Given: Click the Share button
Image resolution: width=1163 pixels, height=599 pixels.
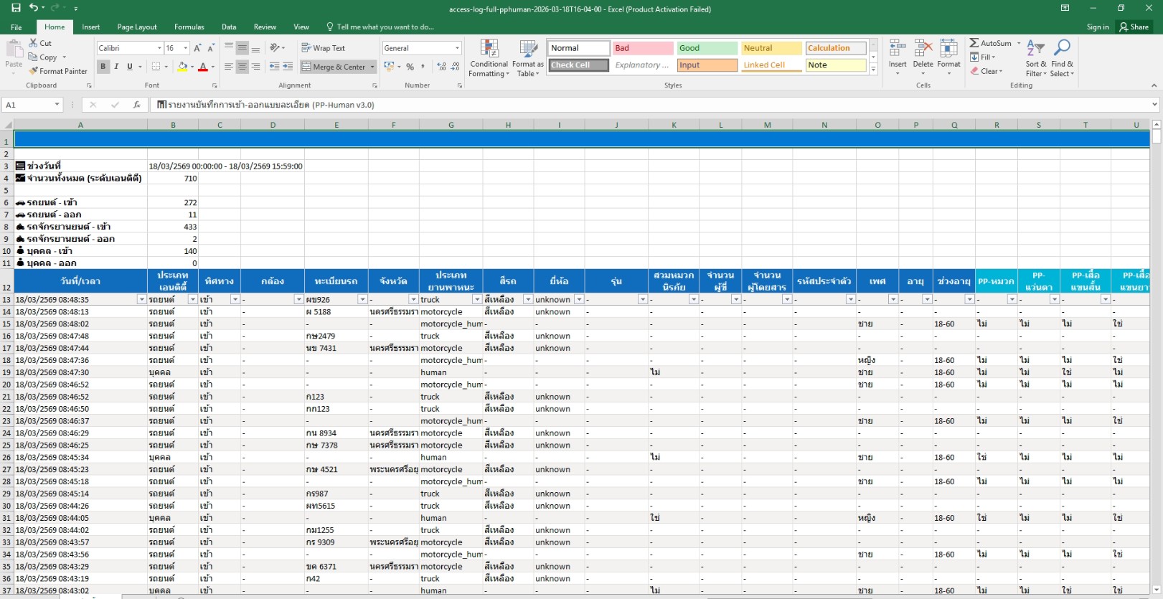Looking at the screenshot, I should [x=1134, y=27].
